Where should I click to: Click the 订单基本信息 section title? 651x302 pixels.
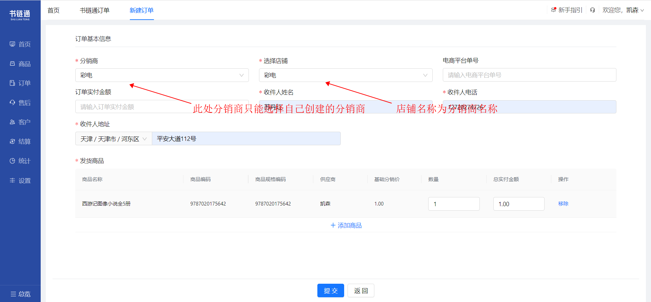93,39
